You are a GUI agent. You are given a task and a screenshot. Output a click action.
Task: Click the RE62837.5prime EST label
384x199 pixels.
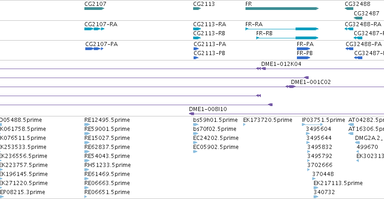107,147
